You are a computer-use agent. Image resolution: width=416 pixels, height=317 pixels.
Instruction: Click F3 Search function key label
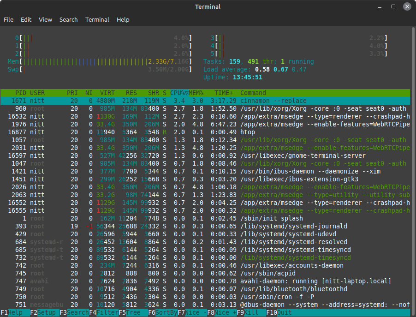coord(74,312)
